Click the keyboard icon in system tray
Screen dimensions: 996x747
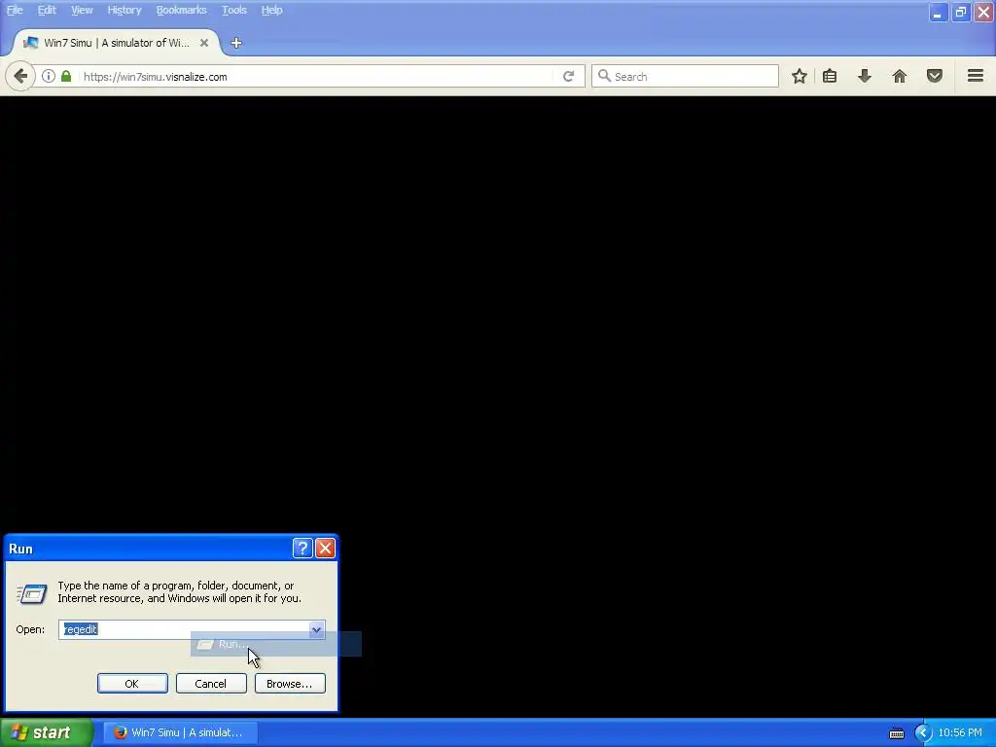(x=896, y=733)
